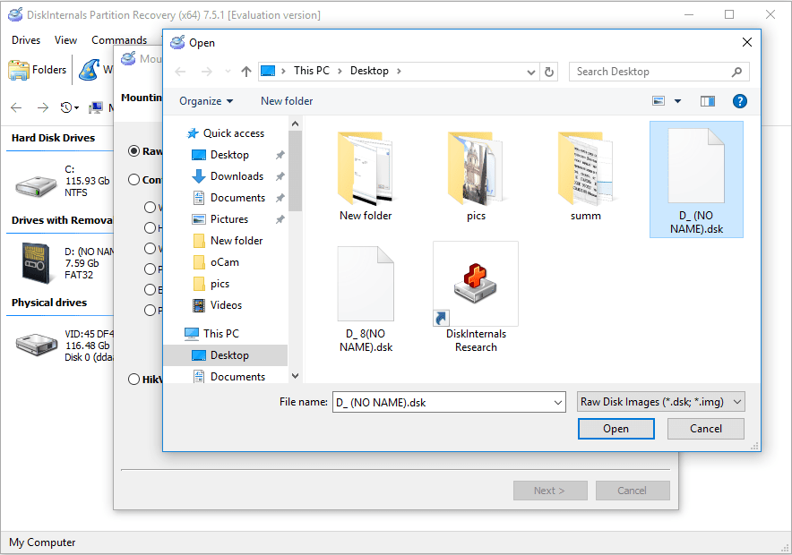Refresh the Desktop folder location

pos(550,72)
